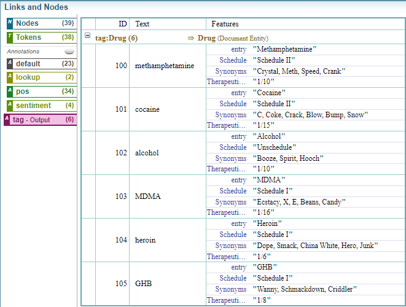This screenshot has height=307, width=406.
Task: Click the ID column header
Action: (122, 24)
